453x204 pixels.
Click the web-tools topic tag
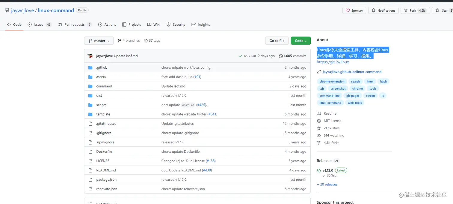pos(355,103)
